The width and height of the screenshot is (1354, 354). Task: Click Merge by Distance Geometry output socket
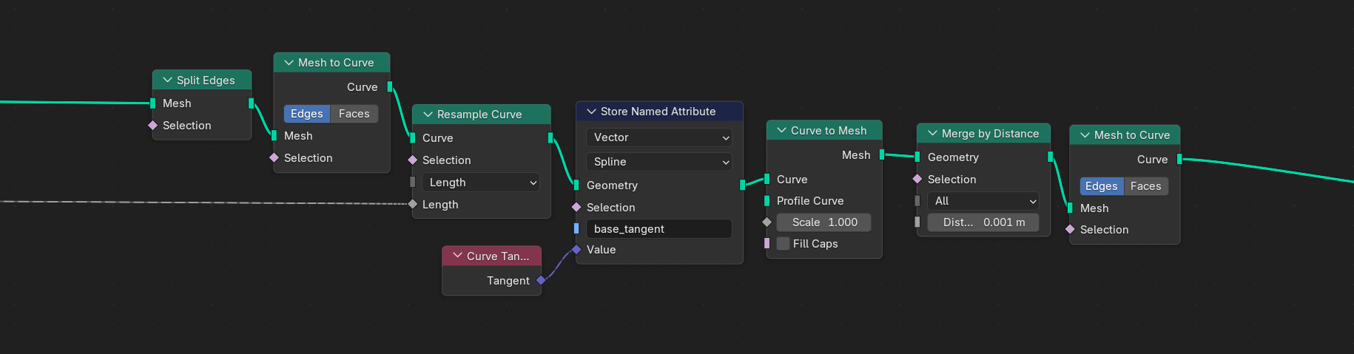pyautogui.click(x=1051, y=157)
